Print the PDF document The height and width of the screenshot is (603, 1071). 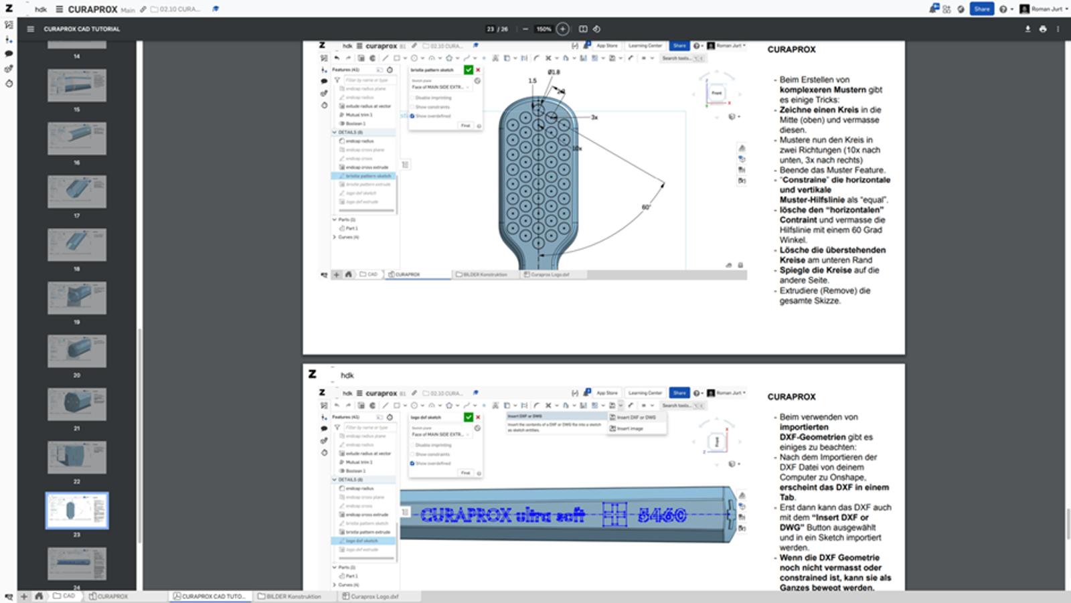(1043, 29)
